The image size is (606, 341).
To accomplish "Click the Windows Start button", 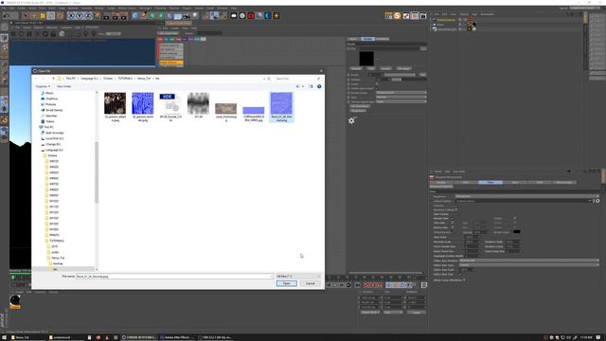I will pos(4,337).
